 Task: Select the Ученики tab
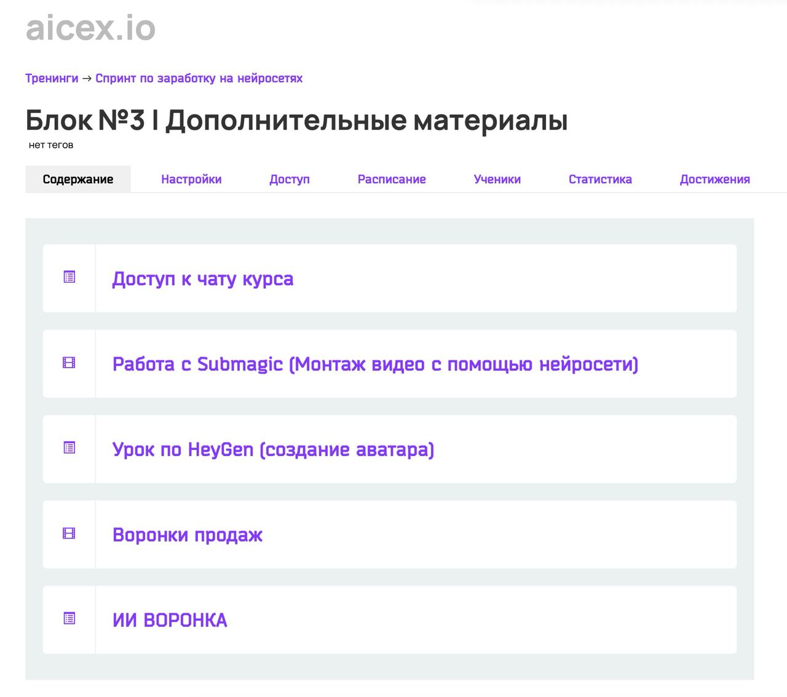[497, 179]
